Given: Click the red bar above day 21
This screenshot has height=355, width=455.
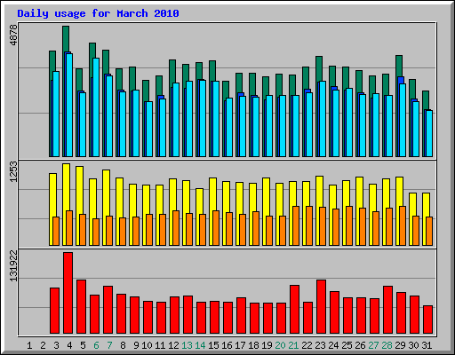Looking at the screenshot, I should click(x=294, y=310).
